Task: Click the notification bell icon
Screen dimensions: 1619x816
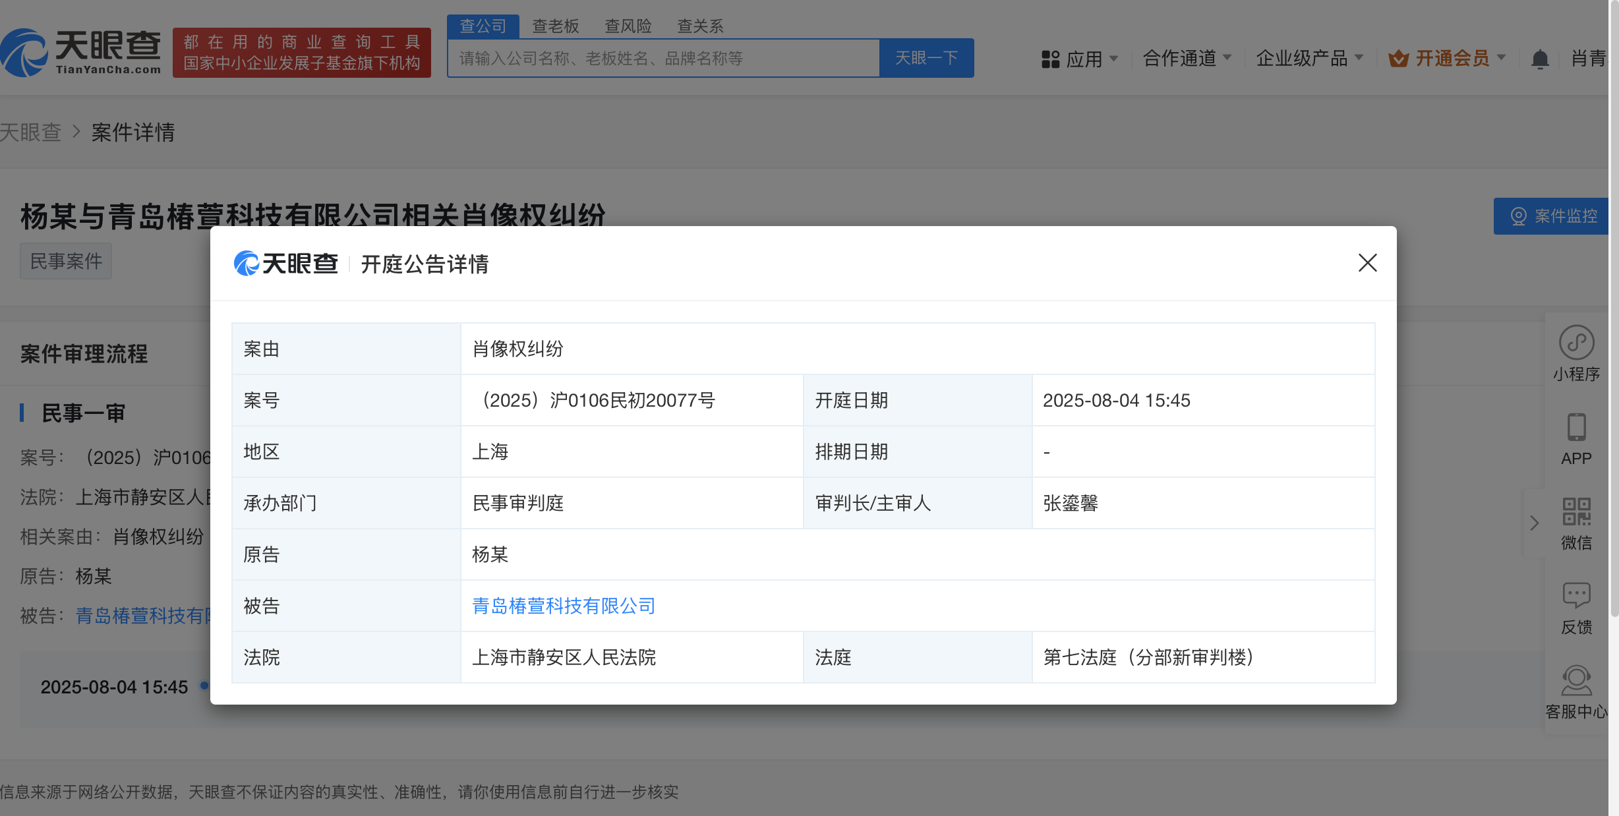Action: pos(1539,59)
